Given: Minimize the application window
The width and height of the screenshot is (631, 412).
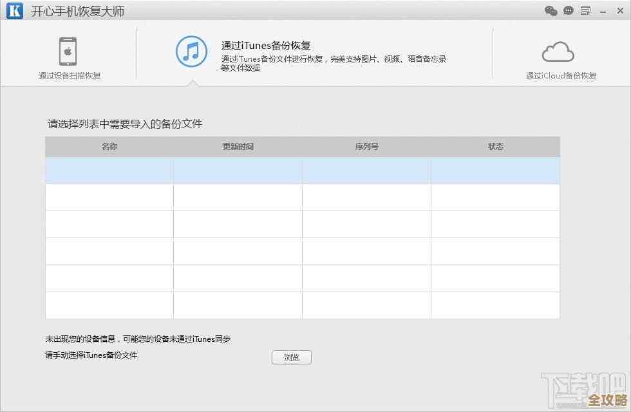Looking at the screenshot, I should [603, 11].
